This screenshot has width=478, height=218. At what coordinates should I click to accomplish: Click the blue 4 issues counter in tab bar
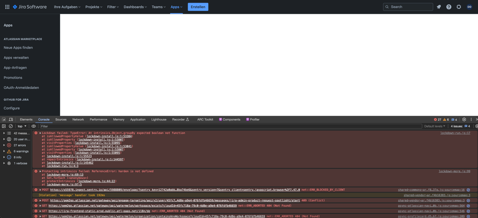(x=454, y=120)
